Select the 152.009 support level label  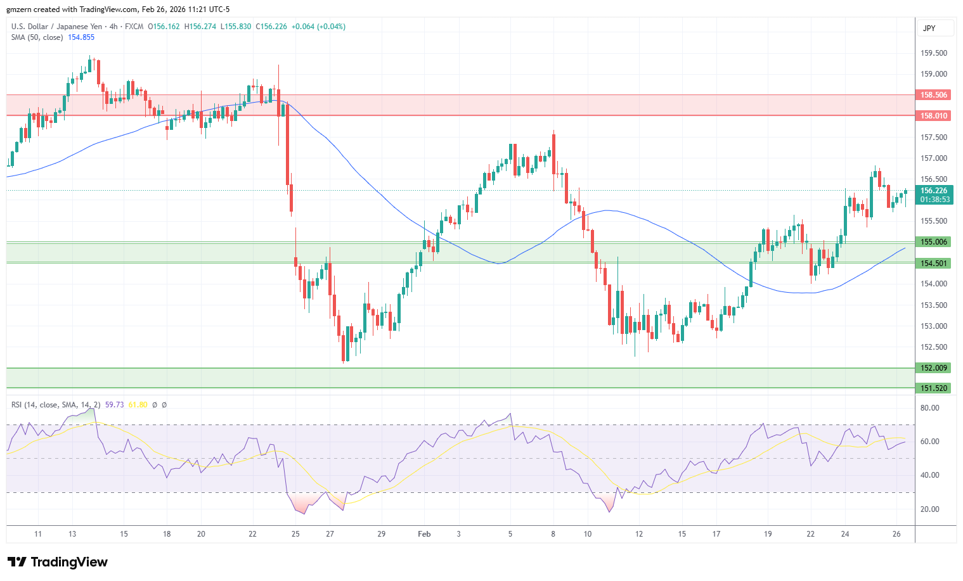(x=933, y=368)
